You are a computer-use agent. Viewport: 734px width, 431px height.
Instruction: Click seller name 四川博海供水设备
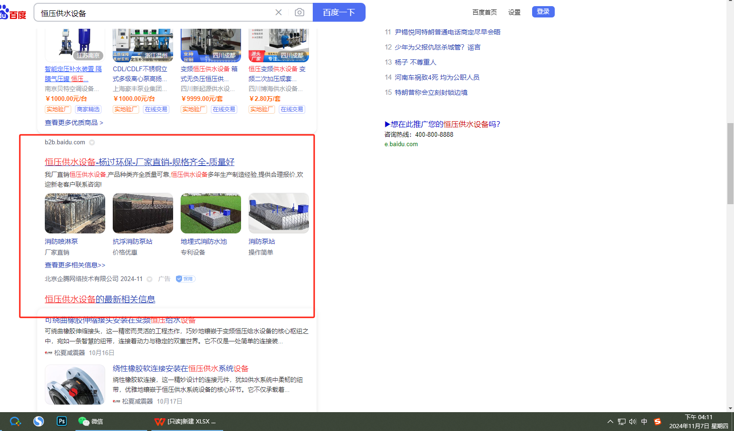[276, 89]
